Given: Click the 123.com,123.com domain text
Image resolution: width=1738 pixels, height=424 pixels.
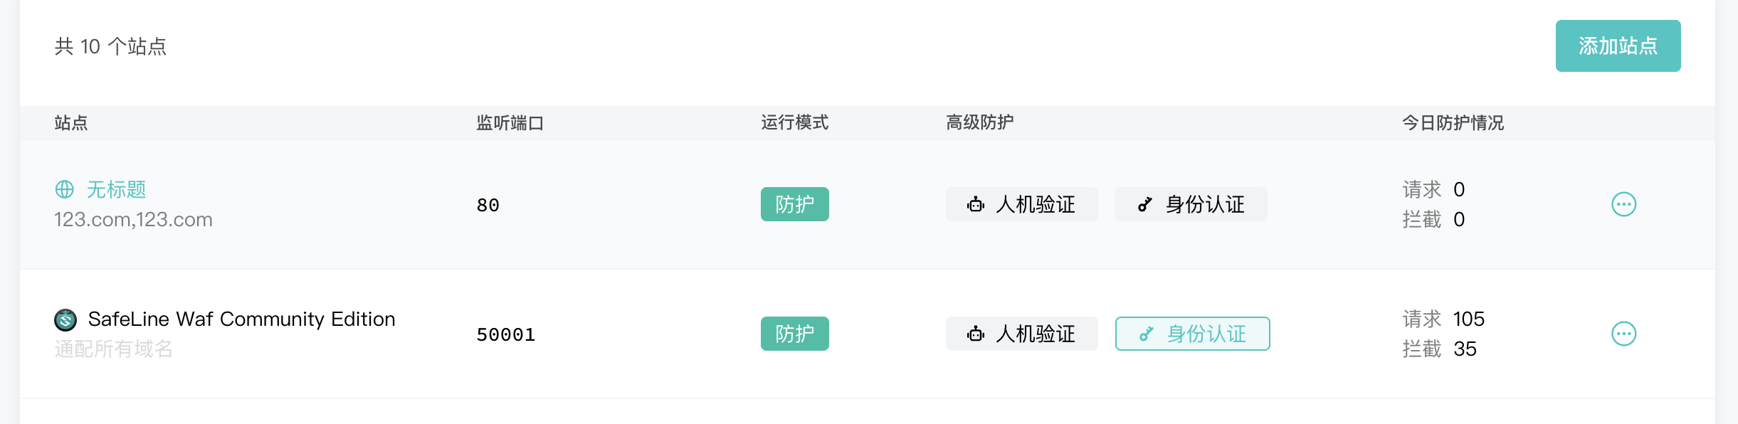Looking at the screenshot, I should [x=133, y=219].
